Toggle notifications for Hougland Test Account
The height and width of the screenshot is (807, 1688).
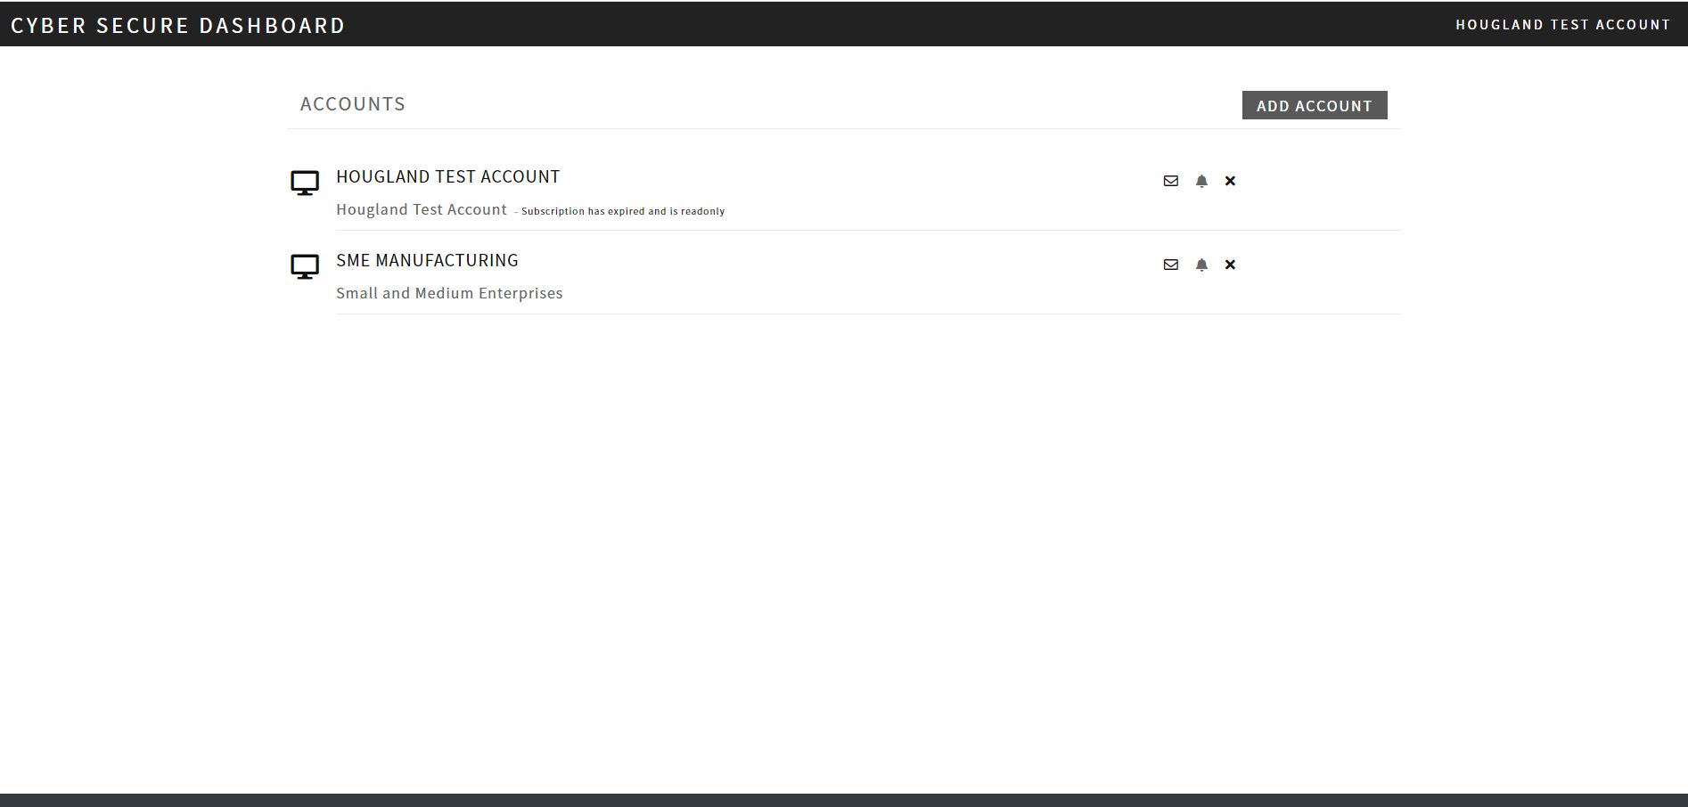point(1200,181)
